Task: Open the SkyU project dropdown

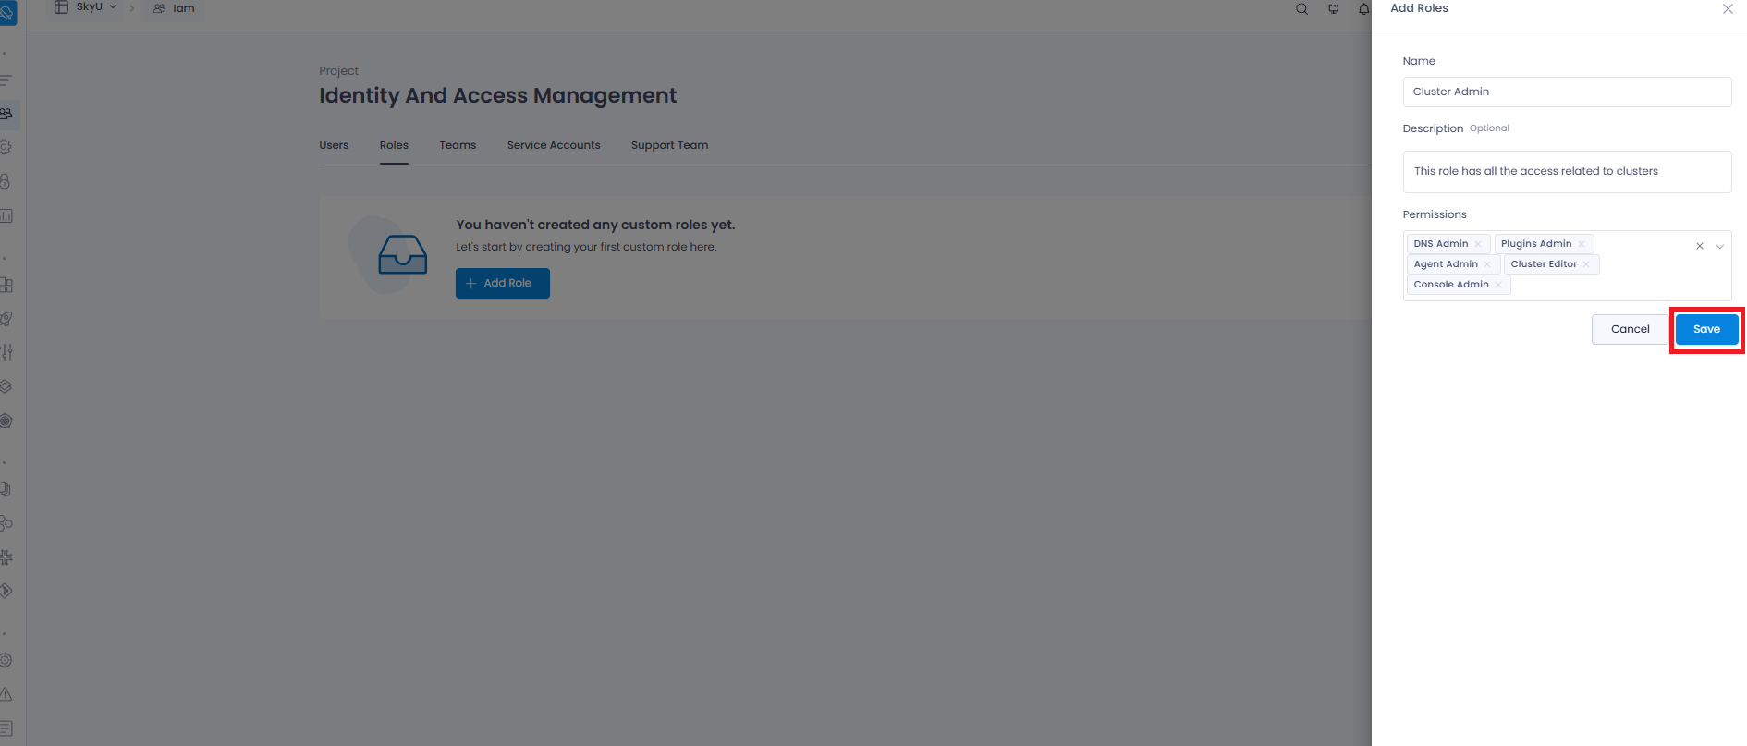Action: click(x=86, y=7)
